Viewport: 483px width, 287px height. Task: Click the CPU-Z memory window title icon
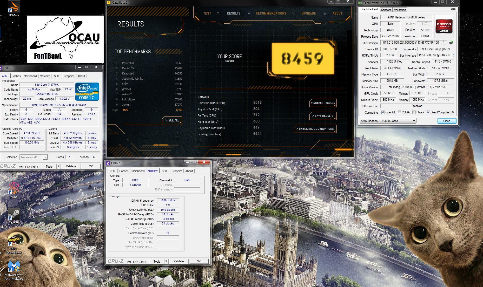pos(108,163)
